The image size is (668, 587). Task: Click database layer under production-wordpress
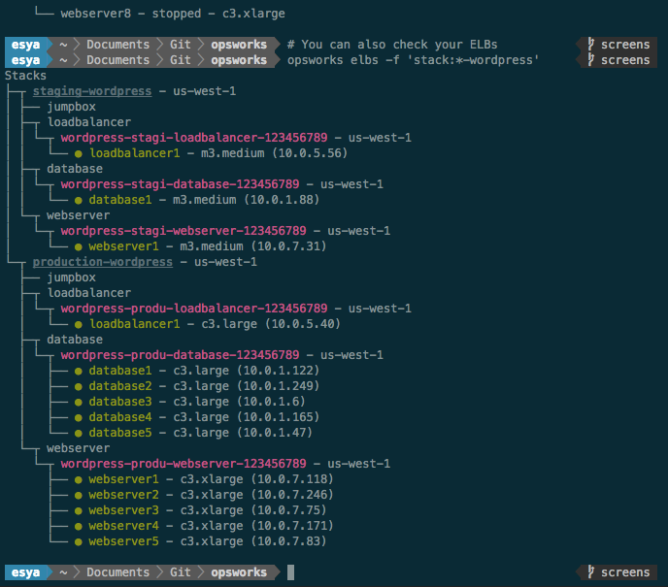(75, 340)
